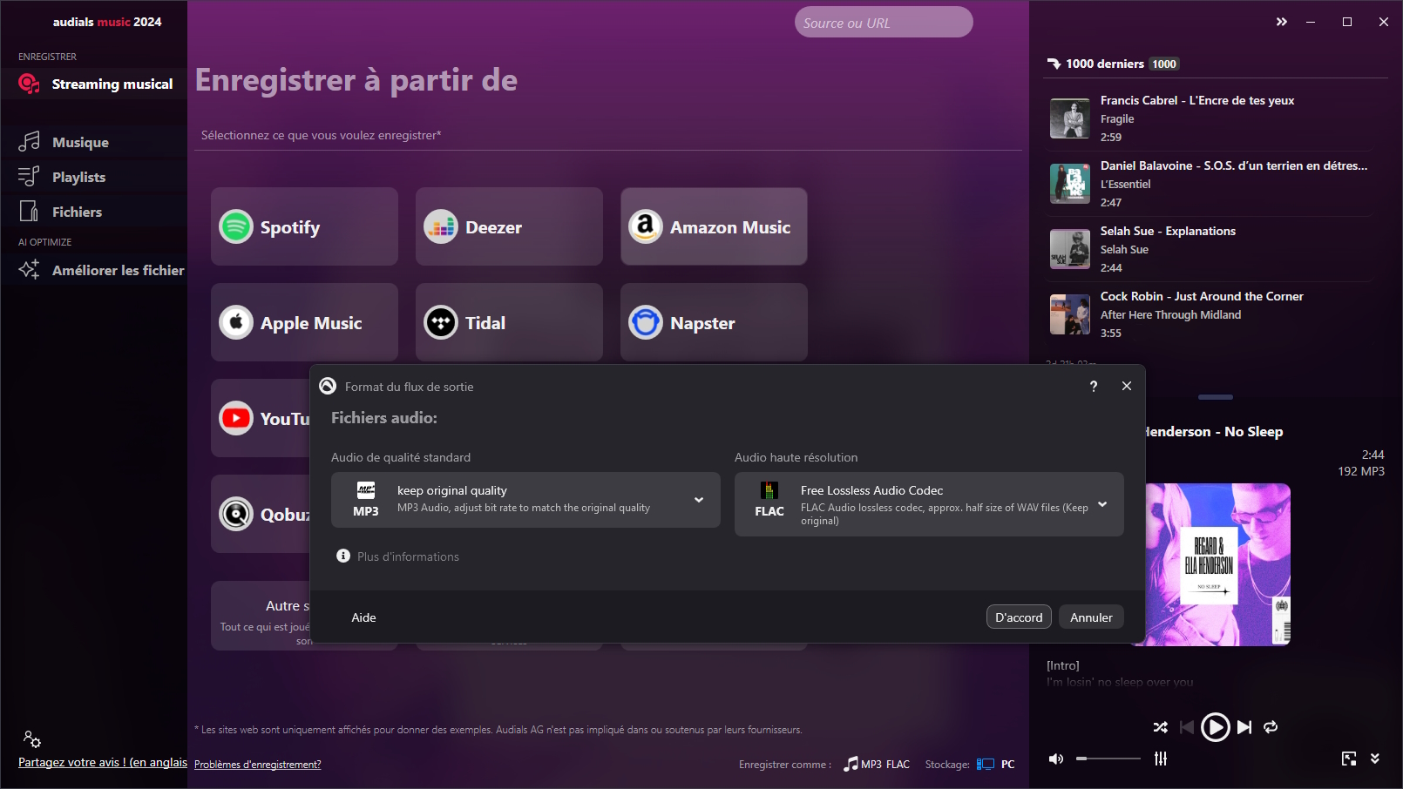1403x789 pixels.
Task: Go to Musique in the sidebar
Action: coord(80,142)
